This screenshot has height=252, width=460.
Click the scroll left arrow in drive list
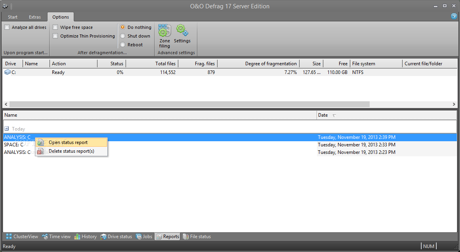tap(6, 104)
